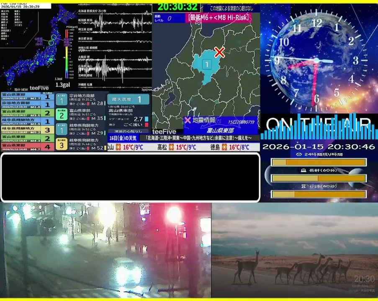Click the 振動レベル 0 indicator
The width and height of the screenshot is (378, 301).
click(169, 18)
